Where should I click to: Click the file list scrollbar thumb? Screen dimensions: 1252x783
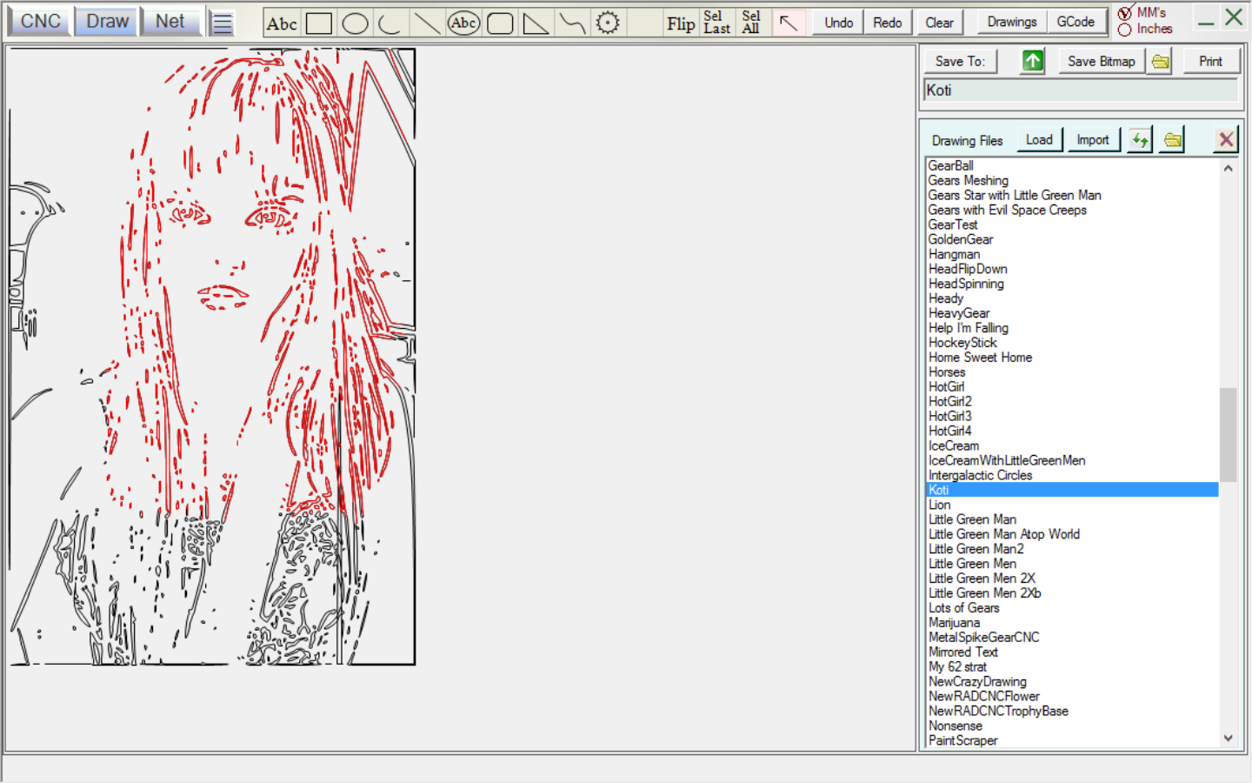(1228, 434)
